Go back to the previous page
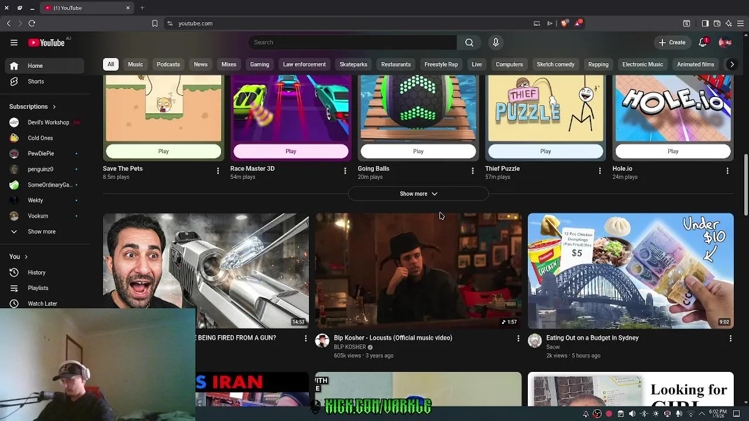749x421 pixels. (x=9, y=23)
